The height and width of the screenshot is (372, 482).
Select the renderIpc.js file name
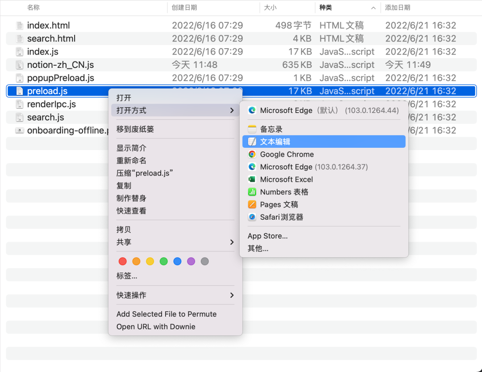pyautogui.click(x=51, y=104)
